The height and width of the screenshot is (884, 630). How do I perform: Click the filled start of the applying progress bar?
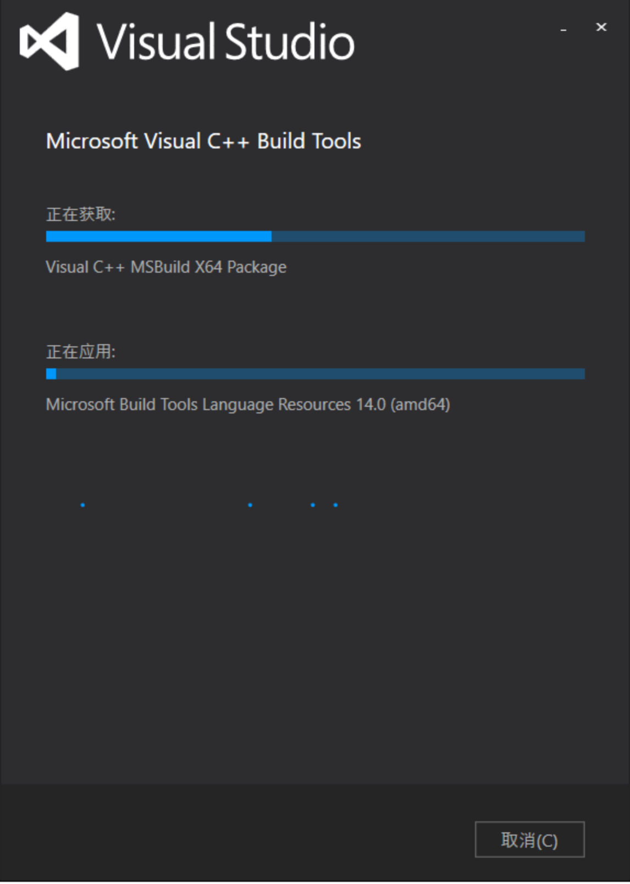(x=51, y=374)
